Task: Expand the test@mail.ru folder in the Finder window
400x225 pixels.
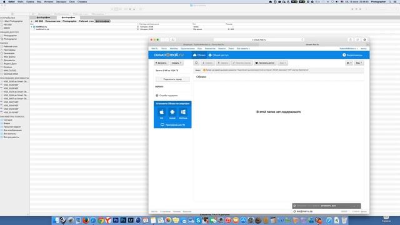Action: click(32, 26)
